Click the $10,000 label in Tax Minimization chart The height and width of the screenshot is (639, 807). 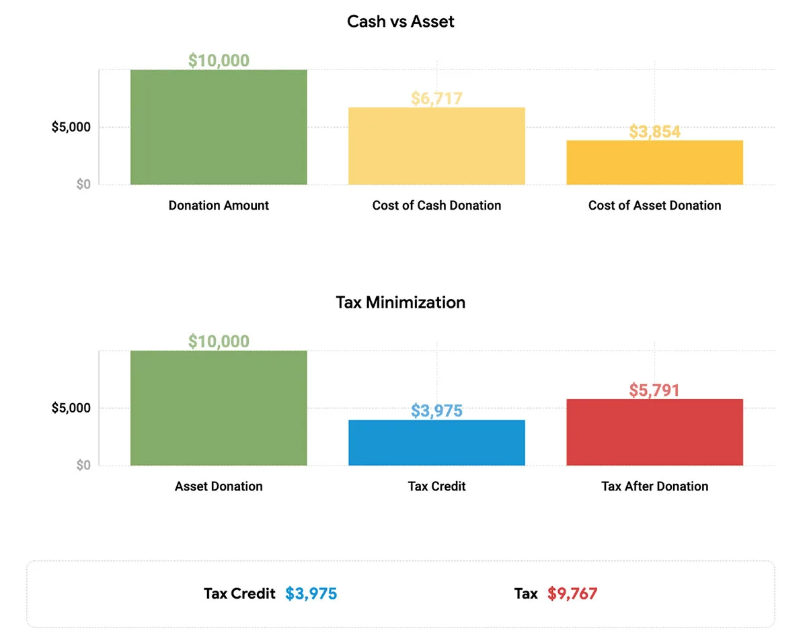tap(219, 341)
